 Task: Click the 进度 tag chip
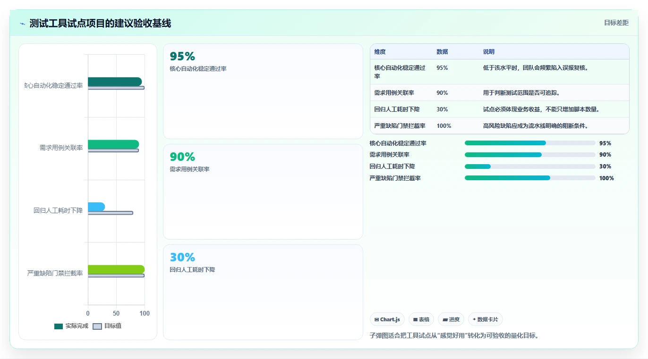click(451, 319)
